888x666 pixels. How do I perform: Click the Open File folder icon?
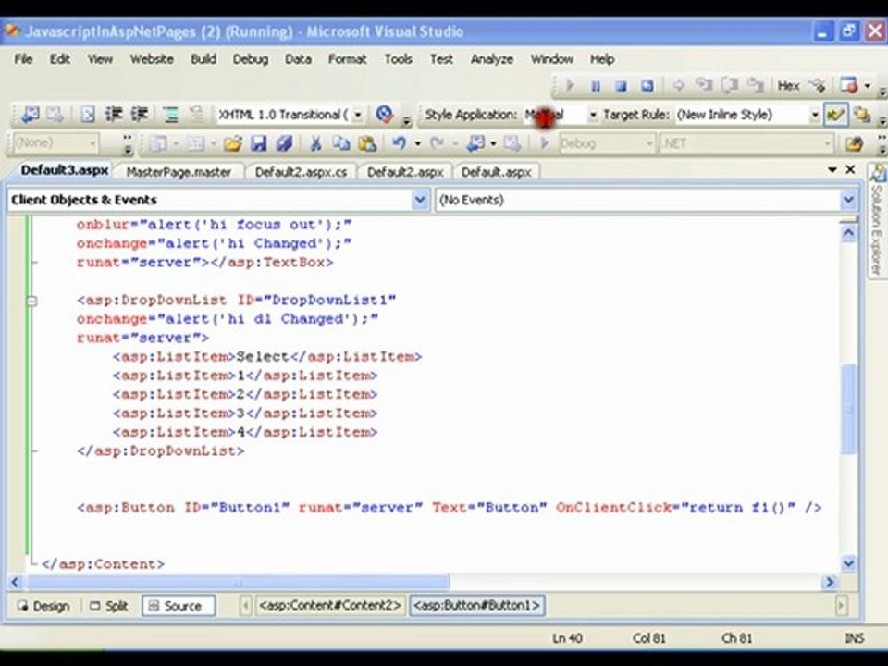[x=232, y=144]
